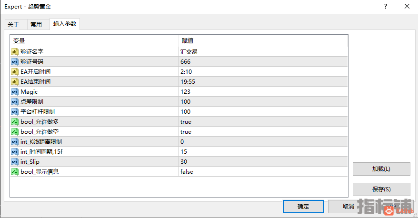Click the help question mark in title bar
The height and width of the screenshot is (218, 418).
[x=386, y=6]
